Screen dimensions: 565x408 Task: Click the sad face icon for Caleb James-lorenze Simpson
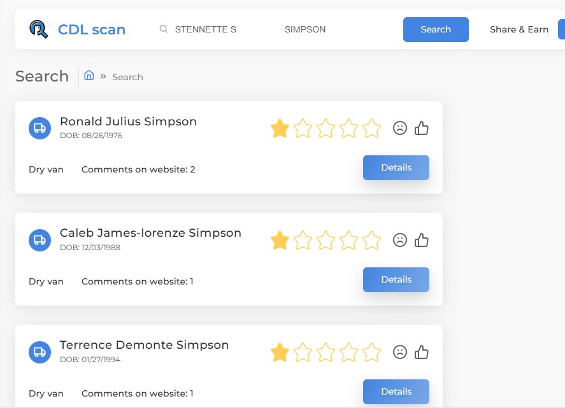(x=399, y=240)
